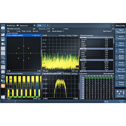Viewport: 126px width, 126px height.
Task: Click the Stat Count 7 label
Action: tap(107, 31)
